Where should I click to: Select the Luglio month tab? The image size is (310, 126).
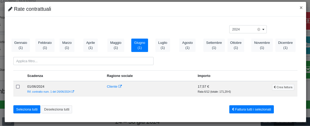(x=163, y=45)
